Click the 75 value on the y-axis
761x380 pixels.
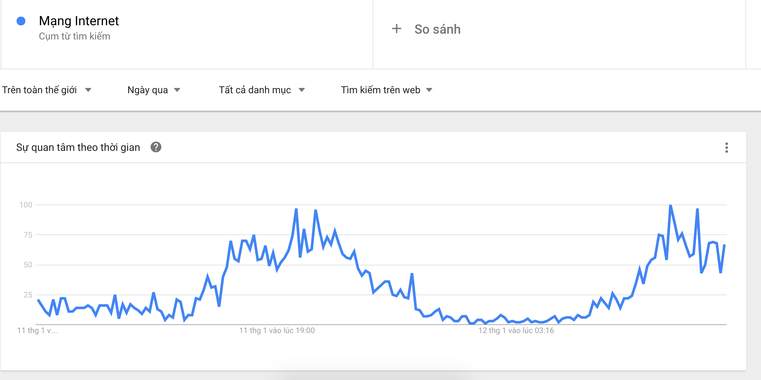28,235
